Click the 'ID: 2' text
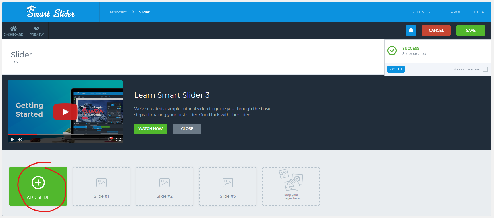This screenshot has width=494, height=218. [15, 62]
